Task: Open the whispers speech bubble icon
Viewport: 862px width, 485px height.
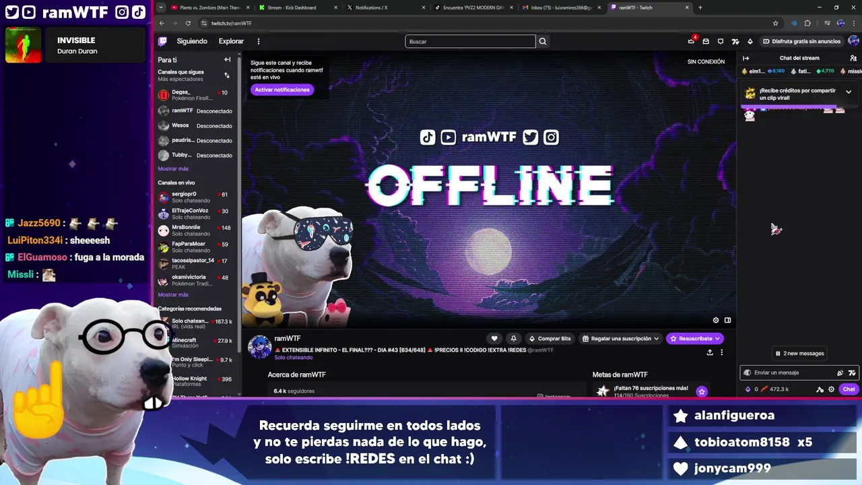Action: (x=721, y=41)
